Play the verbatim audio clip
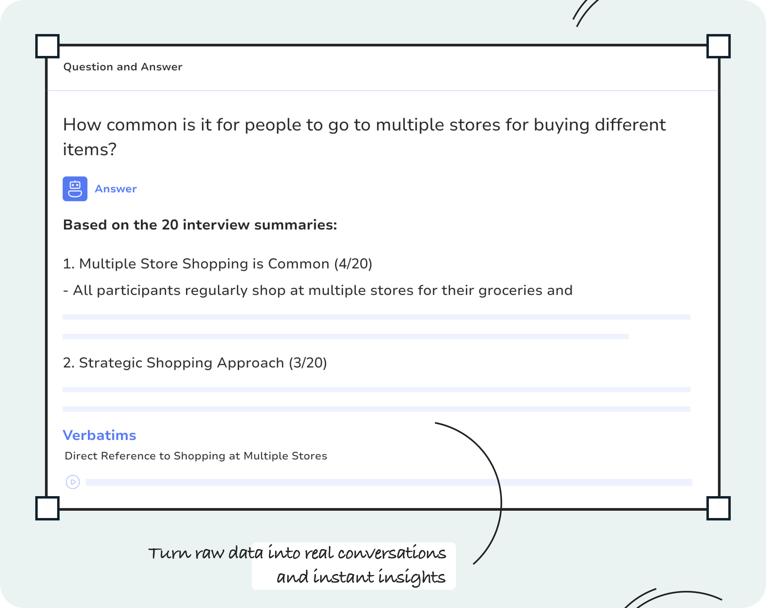The height and width of the screenshot is (608, 766). point(73,482)
